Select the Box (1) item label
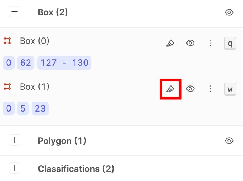243x181 pixels. coord(34,87)
